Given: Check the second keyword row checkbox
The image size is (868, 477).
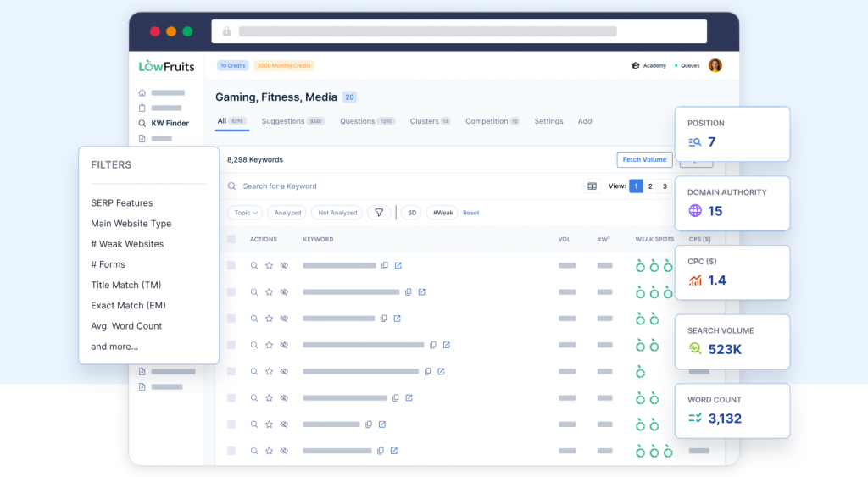Looking at the screenshot, I should (x=231, y=292).
